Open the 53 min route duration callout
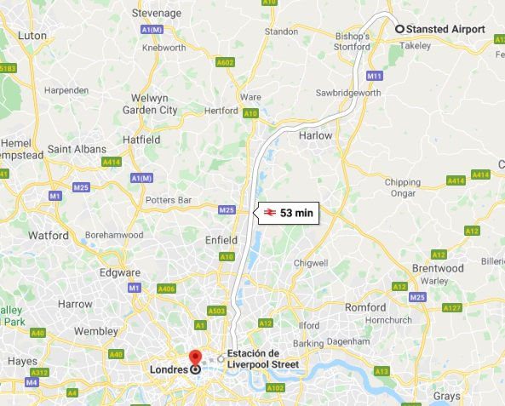 (x=288, y=213)
